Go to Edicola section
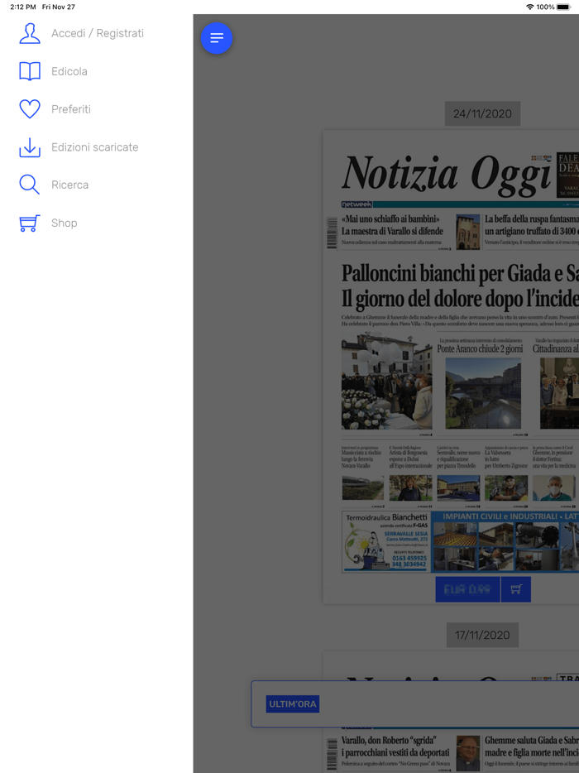 [x=69, y=71]
